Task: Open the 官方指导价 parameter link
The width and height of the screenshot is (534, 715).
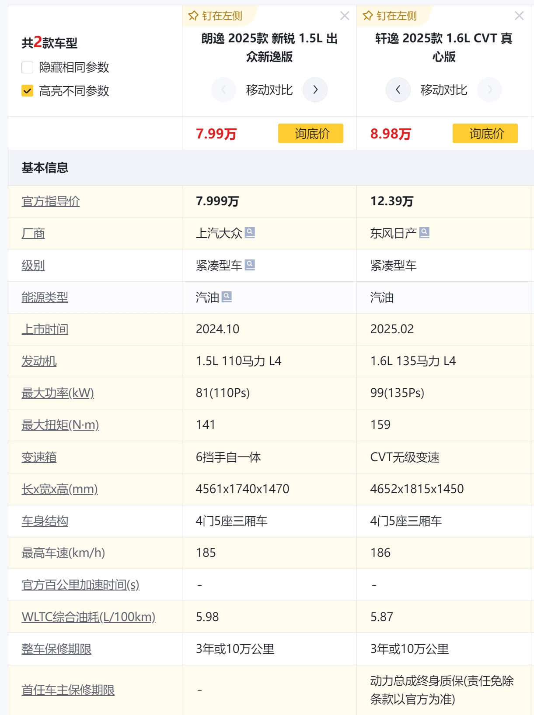Action: 51,201
